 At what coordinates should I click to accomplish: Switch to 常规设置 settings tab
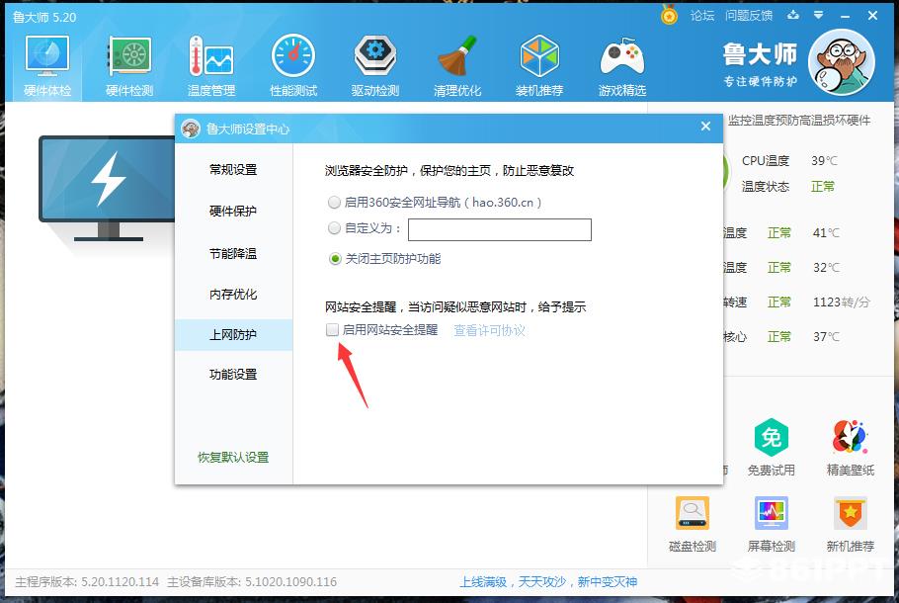click(233, 170)
